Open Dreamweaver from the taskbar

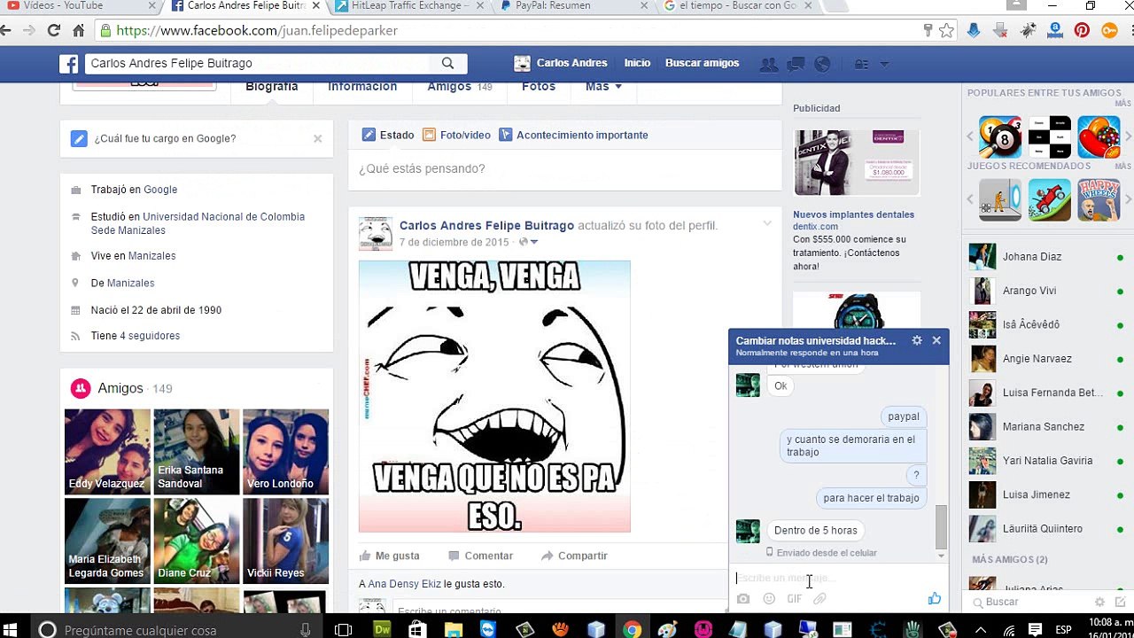(383, 630)
